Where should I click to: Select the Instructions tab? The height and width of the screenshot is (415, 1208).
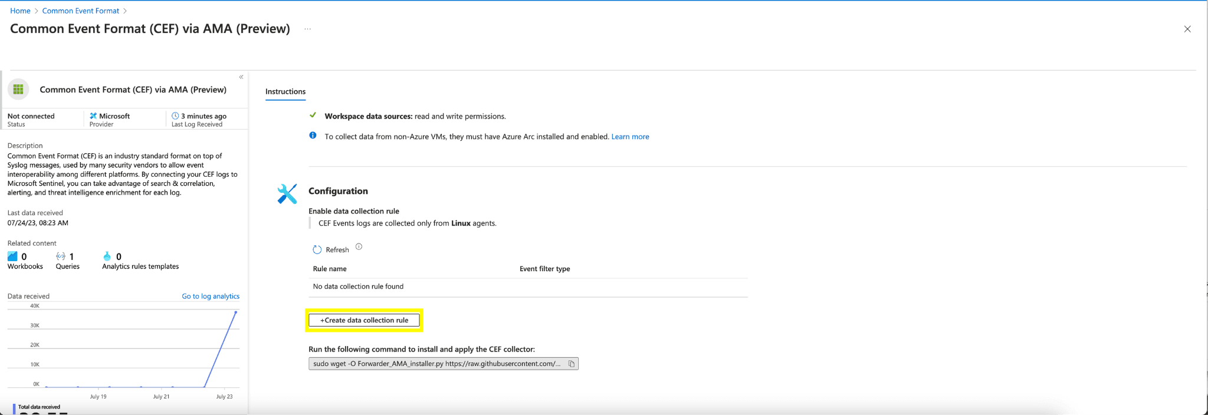pyautogui.click(x=285, y=91)
